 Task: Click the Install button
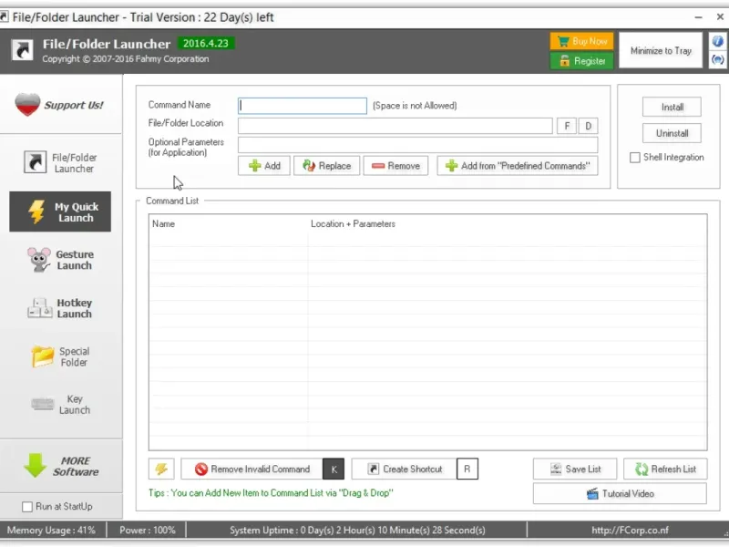click(x=672, y=108)
